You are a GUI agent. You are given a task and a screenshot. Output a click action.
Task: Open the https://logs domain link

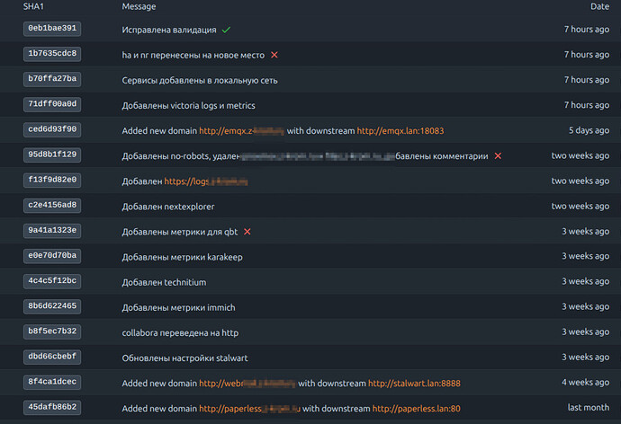(206, 181)
